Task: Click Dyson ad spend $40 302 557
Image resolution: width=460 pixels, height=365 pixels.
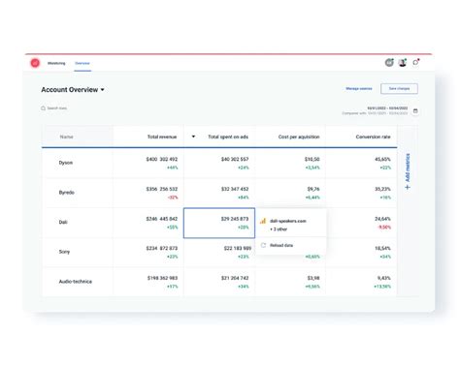Action: [235, 159]
